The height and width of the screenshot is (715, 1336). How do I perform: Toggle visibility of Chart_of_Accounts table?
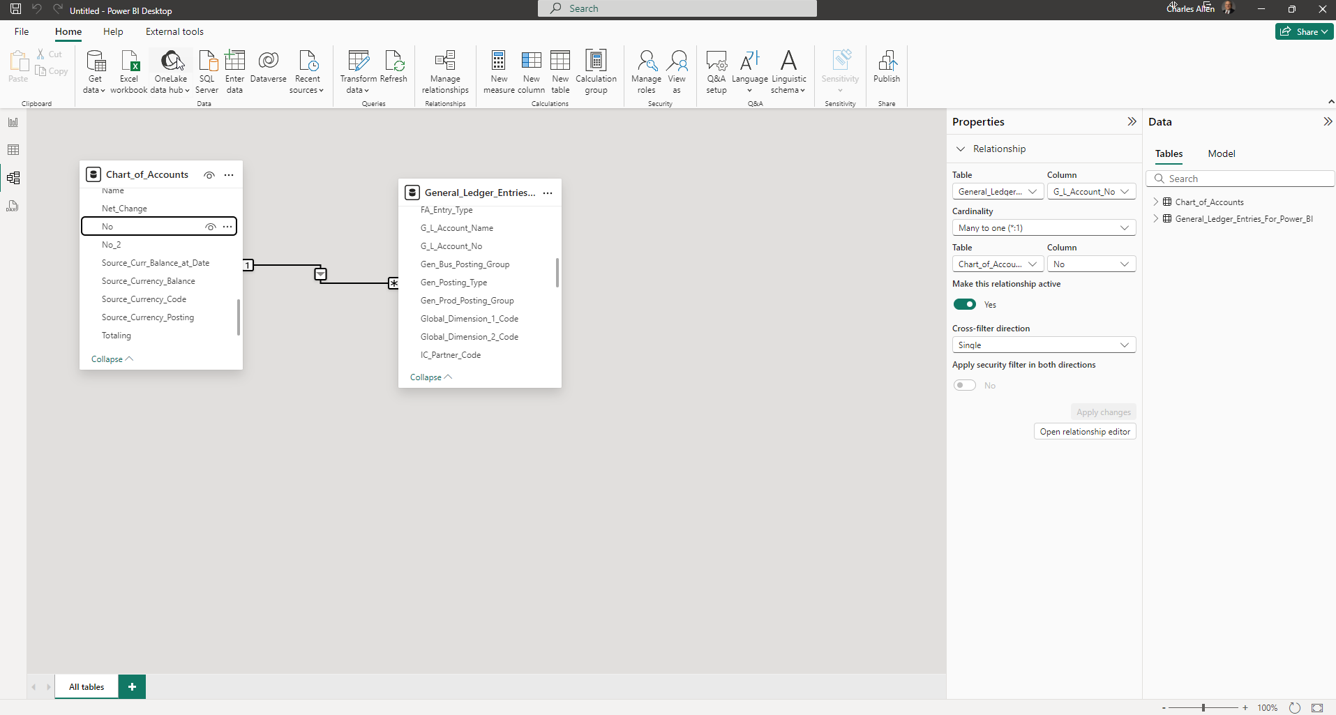[209, 175]
